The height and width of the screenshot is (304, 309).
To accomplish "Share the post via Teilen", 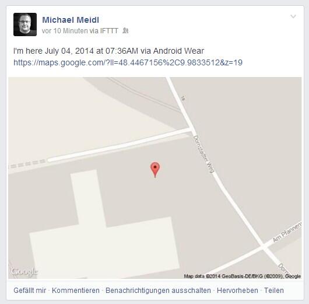I will pos(273,291).
